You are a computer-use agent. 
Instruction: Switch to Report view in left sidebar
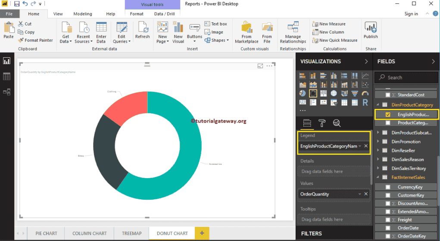click(7, 61)
